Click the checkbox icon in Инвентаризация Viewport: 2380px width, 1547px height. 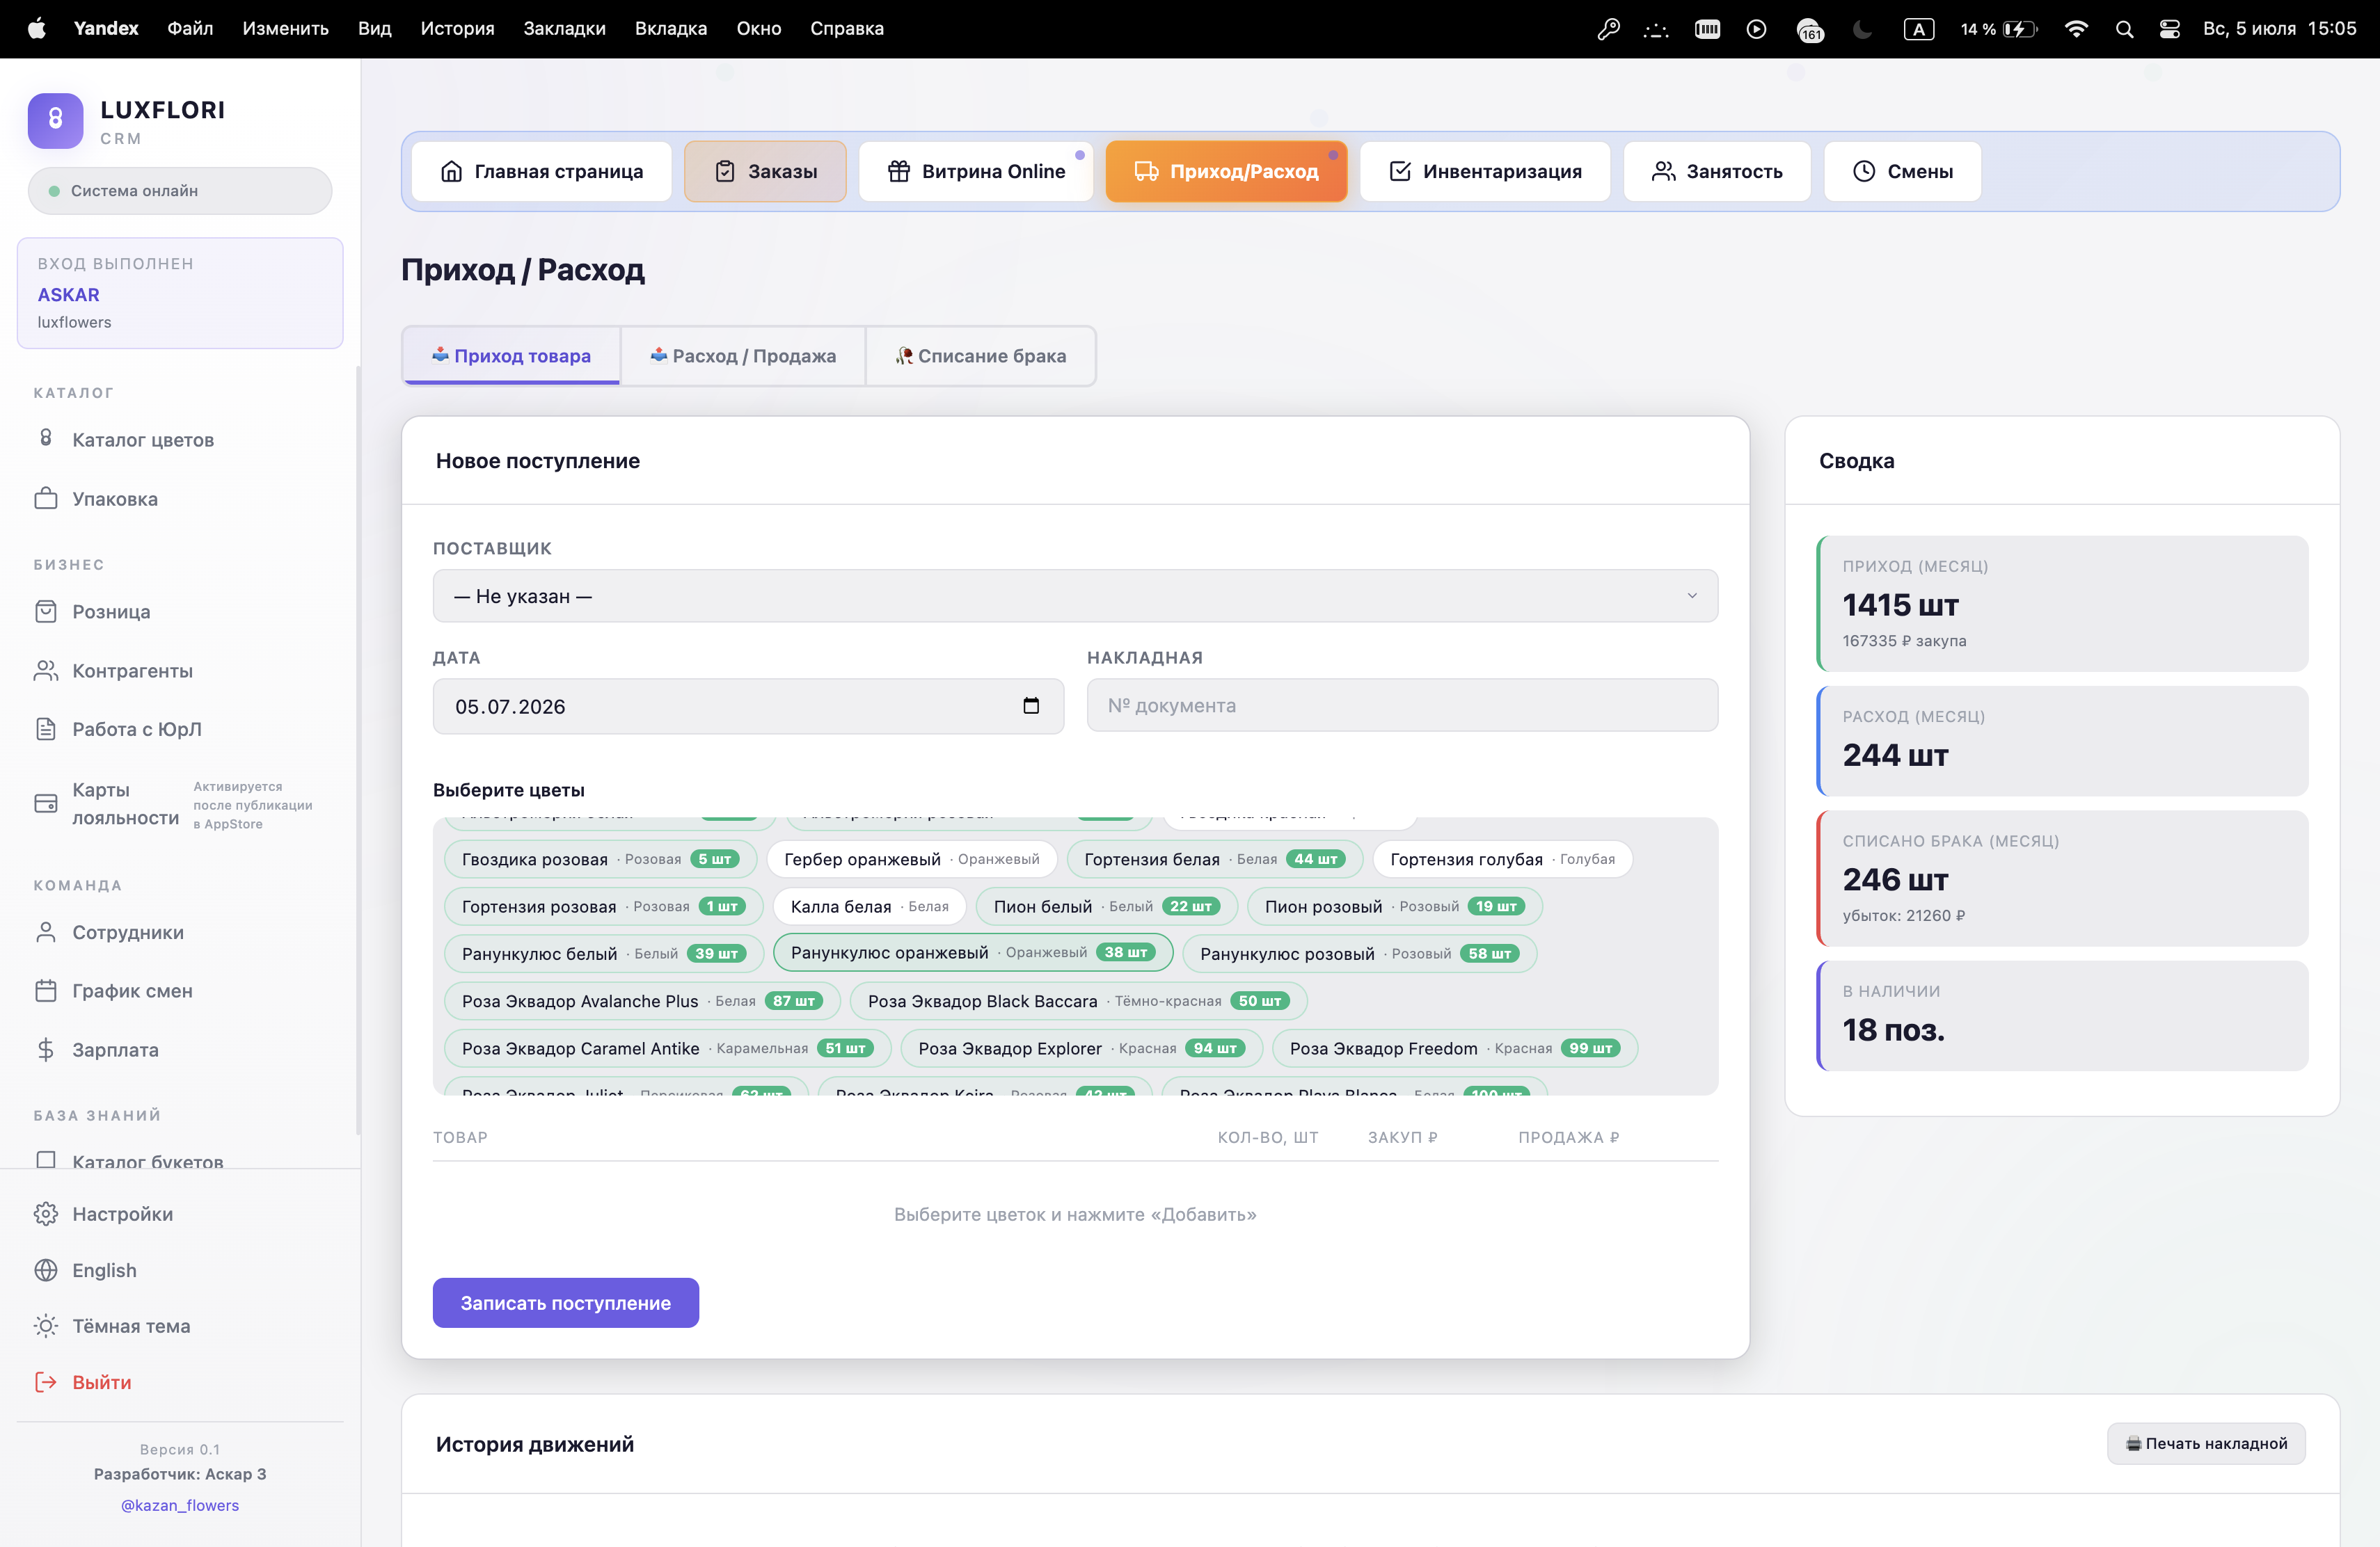(x=1400, y=172)
